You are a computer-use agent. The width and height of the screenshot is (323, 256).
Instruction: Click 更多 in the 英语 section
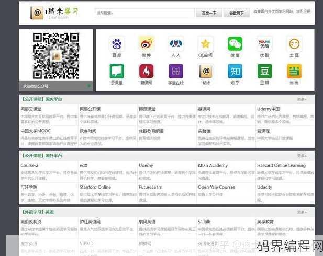(302, 212)
